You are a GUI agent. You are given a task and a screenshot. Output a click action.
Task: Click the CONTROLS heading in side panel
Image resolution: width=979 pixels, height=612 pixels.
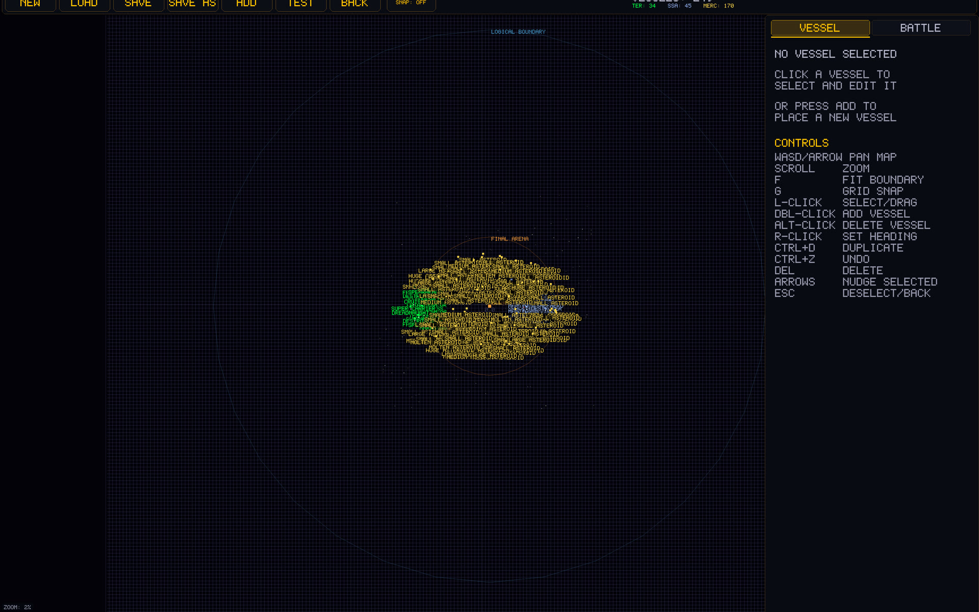(x=802, y=143)
